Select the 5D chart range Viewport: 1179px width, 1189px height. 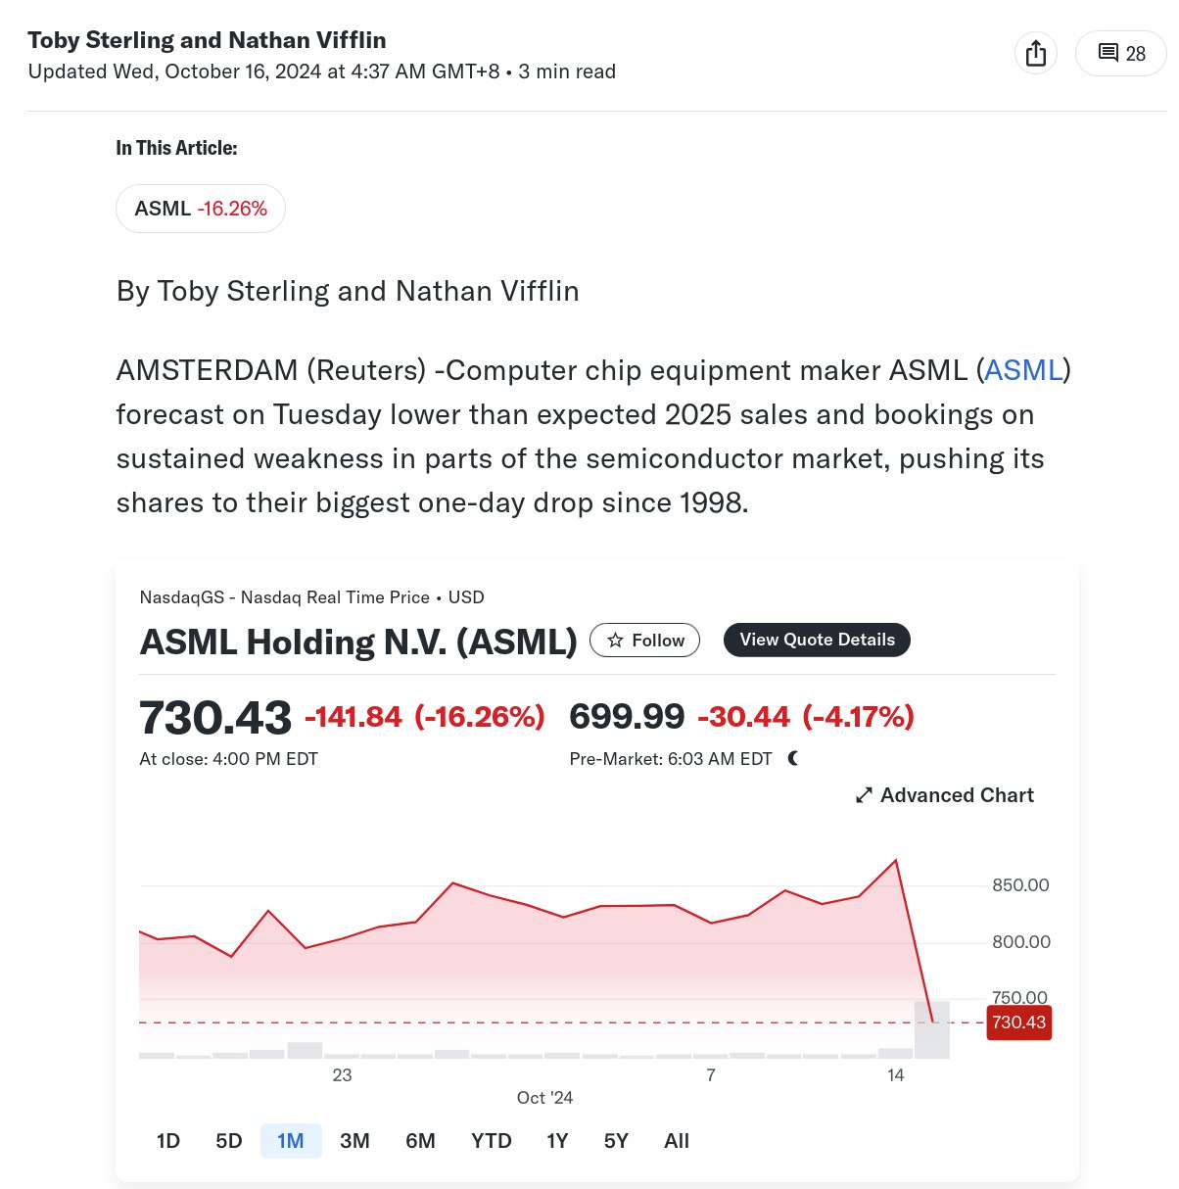[228, 1141]
